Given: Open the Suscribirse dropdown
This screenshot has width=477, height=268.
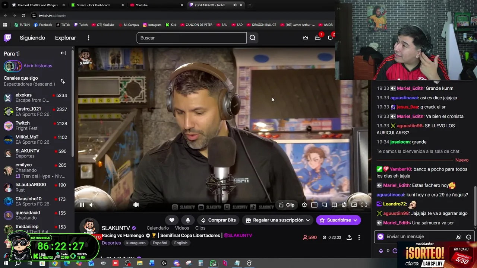Looking at the screenshot, I should click(x=338, y=220).
